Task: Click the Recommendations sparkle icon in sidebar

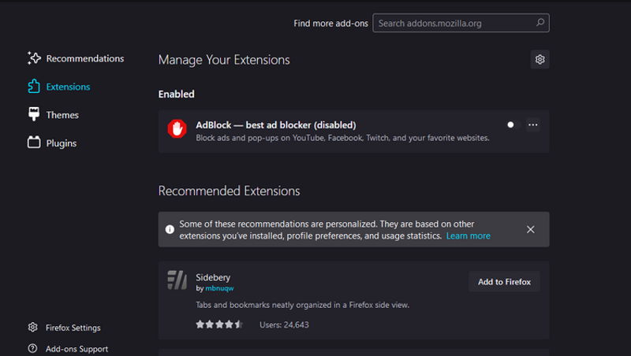Action: coord(34,58)
